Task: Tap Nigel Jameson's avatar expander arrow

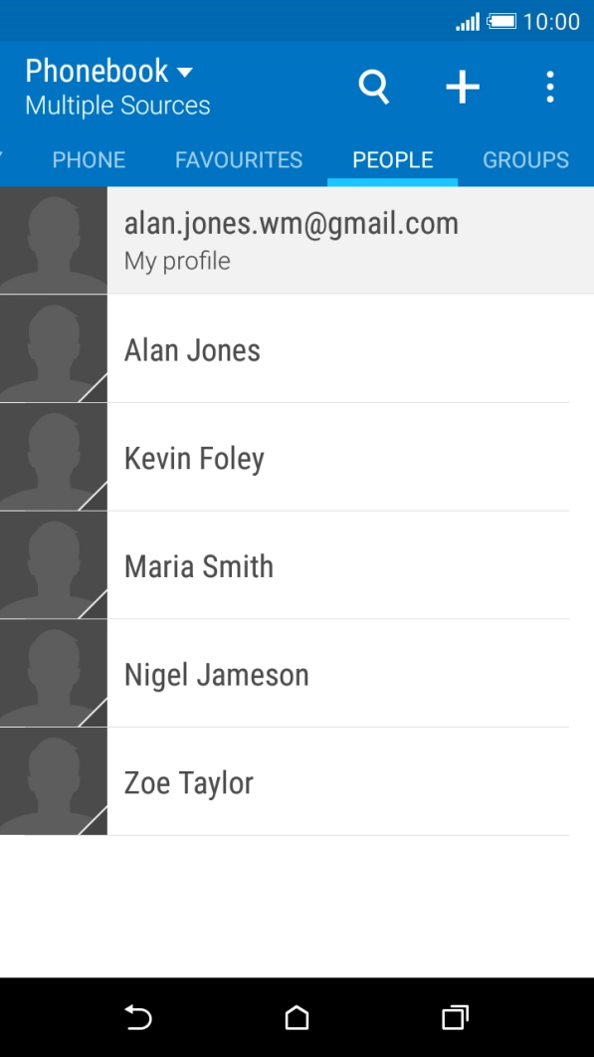Action: click(98, 715)
